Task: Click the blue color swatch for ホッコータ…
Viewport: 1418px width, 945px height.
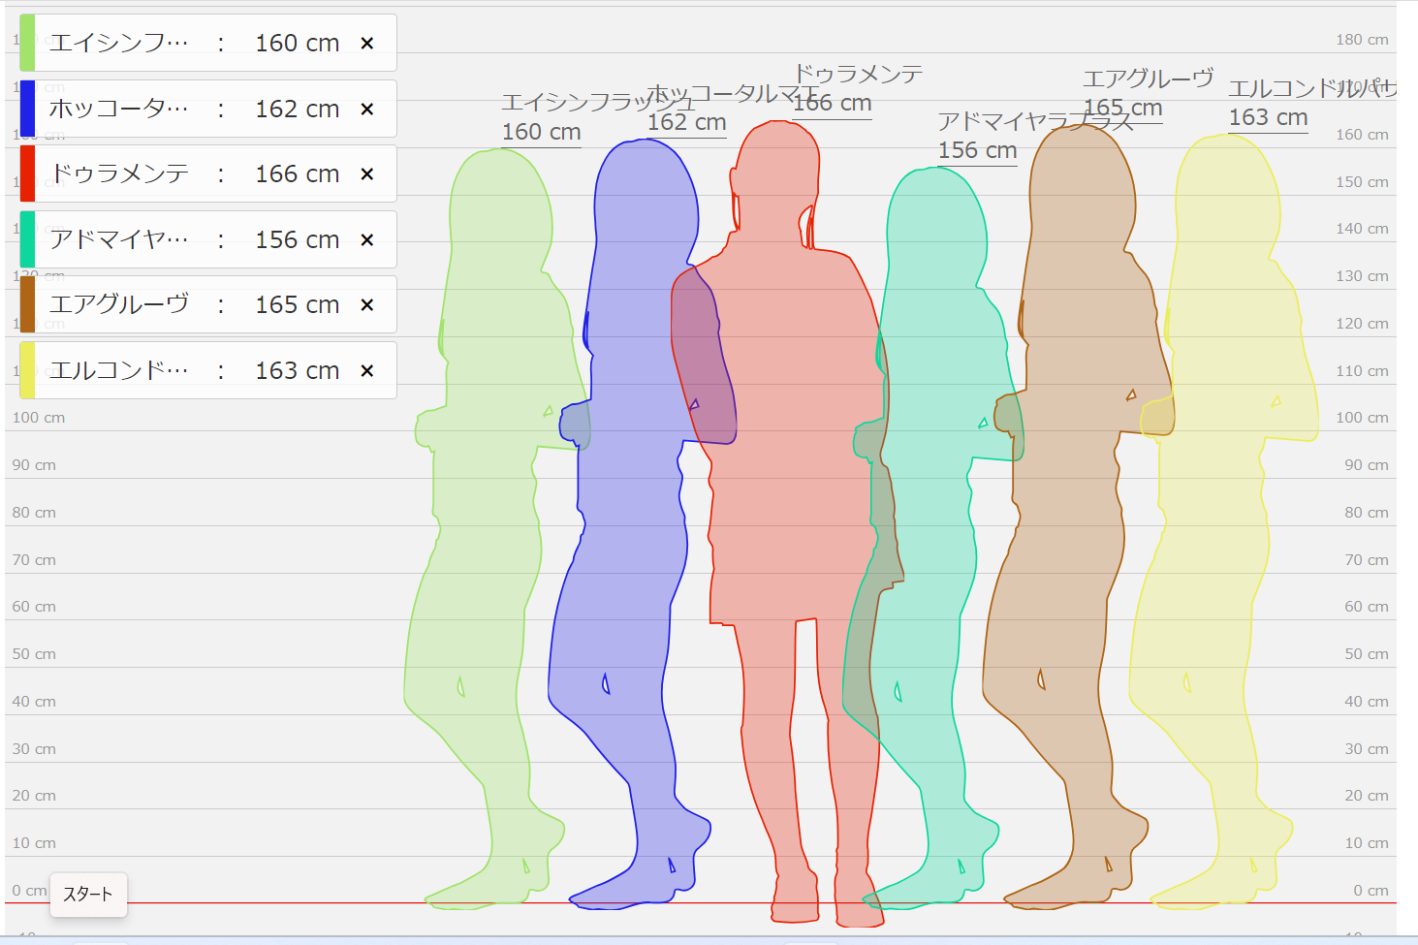Action: coord(27,109)
